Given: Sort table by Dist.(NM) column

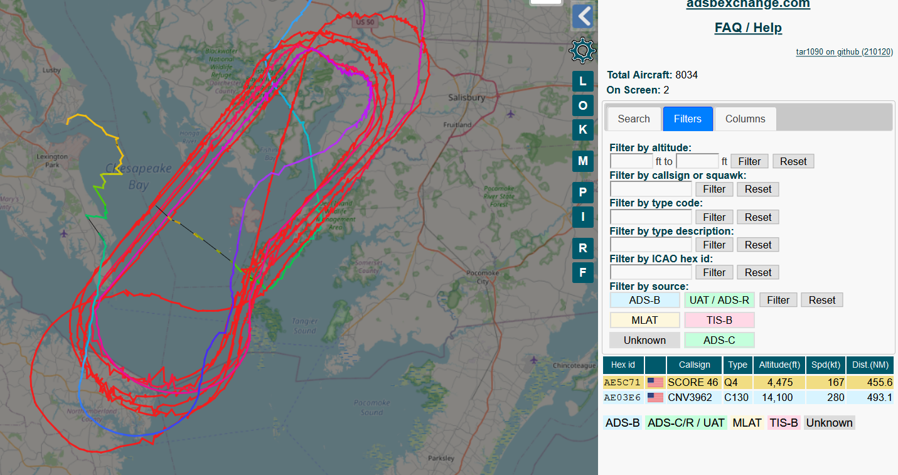Looking at the screenshot, I should point(869,365).
